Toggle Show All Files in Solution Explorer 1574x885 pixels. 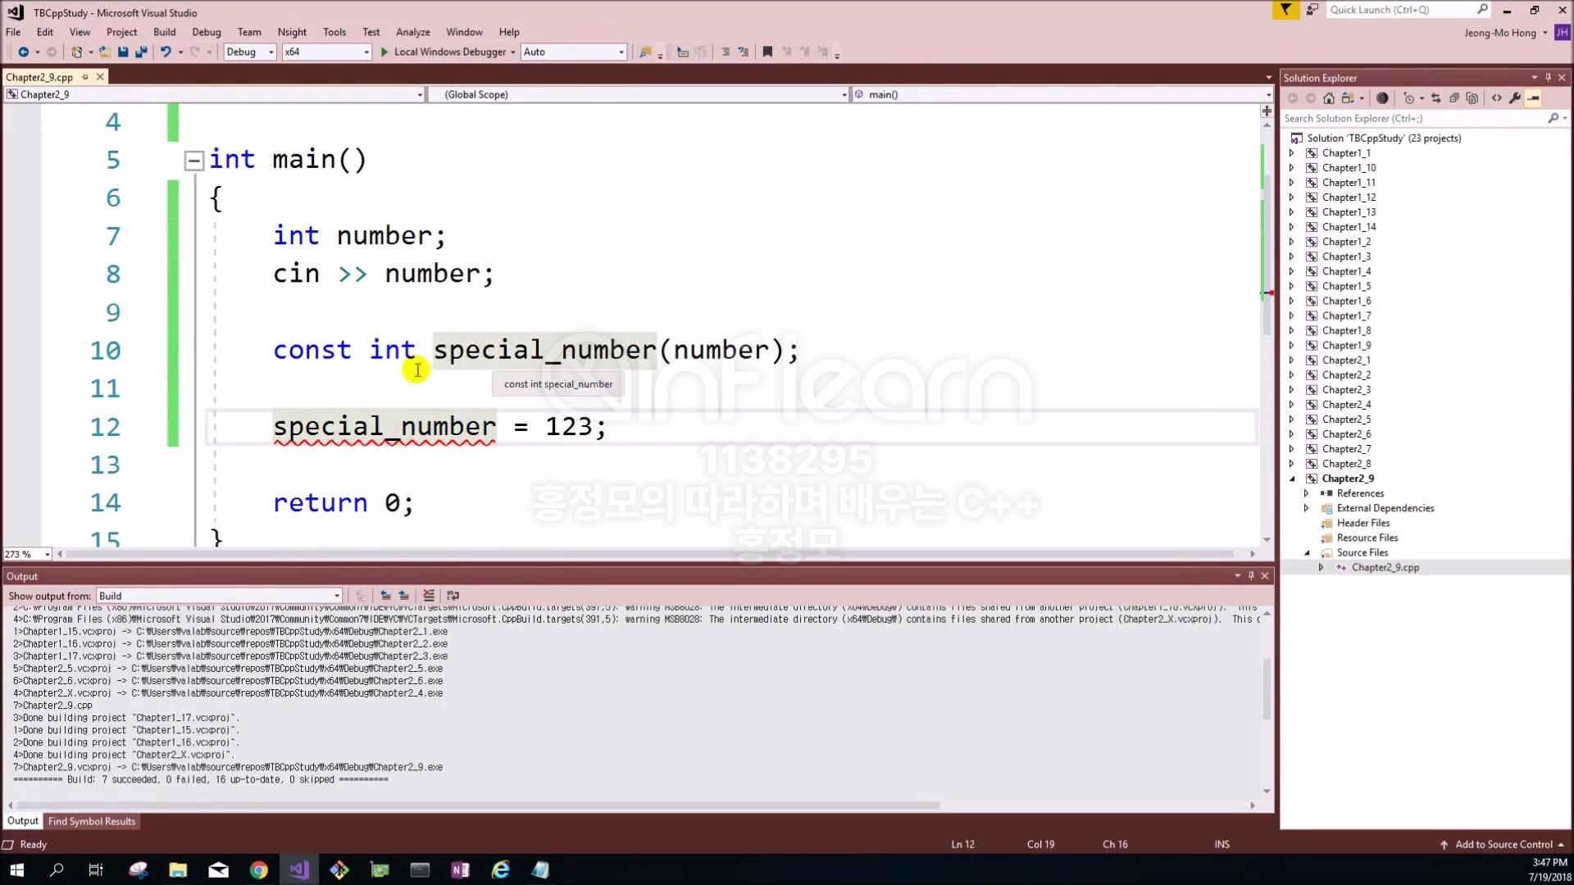pyautogui.click(x=1472, y=98)
